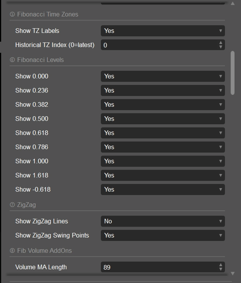Click the Historical TZ Index input field
Viewport: 241px width, 283px height.
(163, 45)
